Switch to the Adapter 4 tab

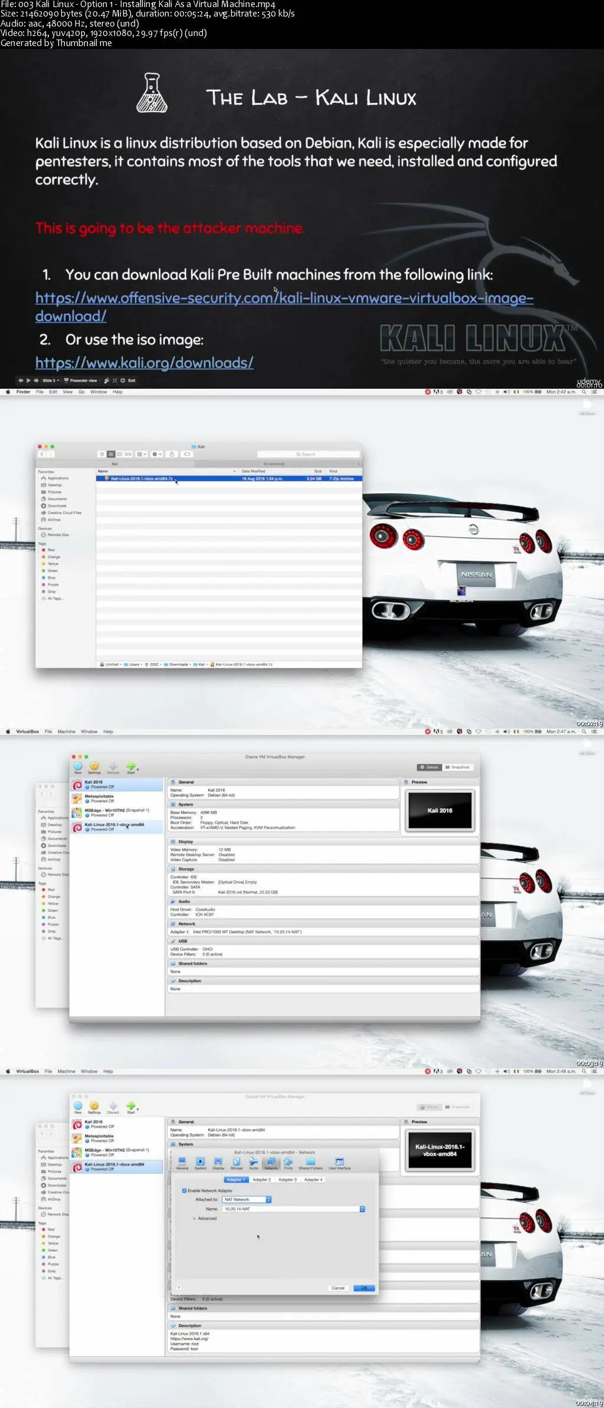pos(313,1180)
